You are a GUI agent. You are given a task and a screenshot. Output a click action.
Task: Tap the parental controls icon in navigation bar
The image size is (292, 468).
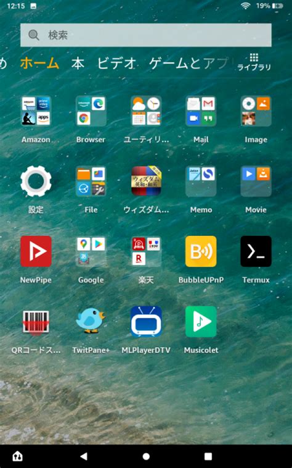[18, 456]
